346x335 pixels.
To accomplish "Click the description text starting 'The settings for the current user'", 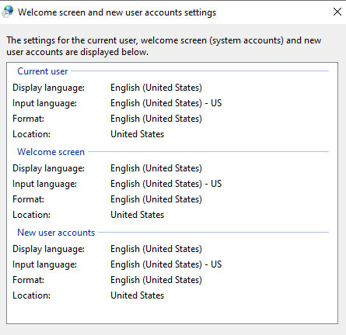I will 164,46.
